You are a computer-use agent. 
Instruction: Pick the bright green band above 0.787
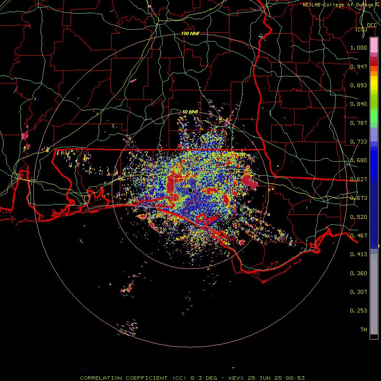pyautogui.click(x=374, y=116)
